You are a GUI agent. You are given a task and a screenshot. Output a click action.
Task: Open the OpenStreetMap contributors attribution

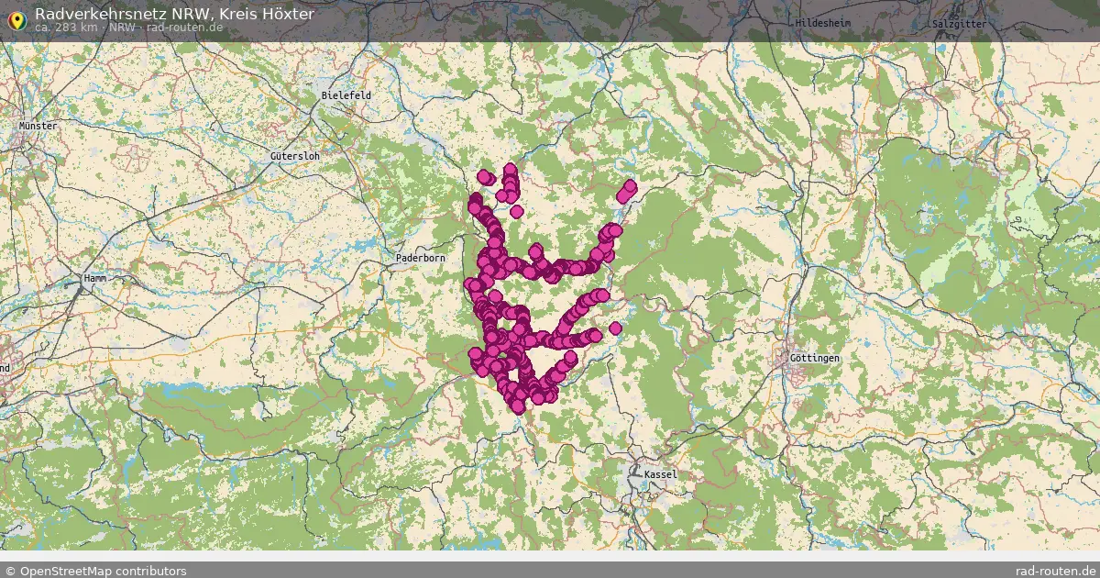[x=95, y=571]
